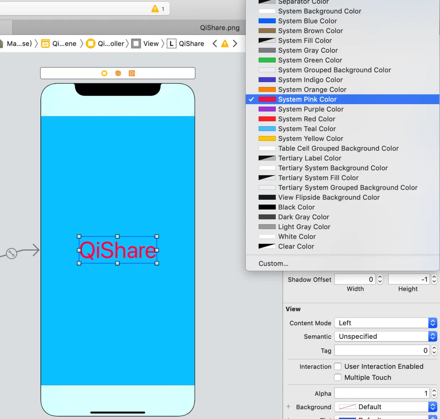Screen dimensions: 440x419
Task: Choose Tertiary System Fill Color
Action: pyautogui.click(x=343, y=178)
